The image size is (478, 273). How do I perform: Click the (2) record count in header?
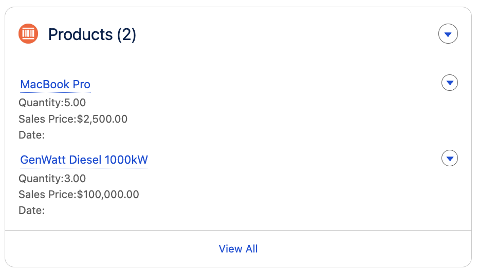pyautogui.click(x=126, y=34)
